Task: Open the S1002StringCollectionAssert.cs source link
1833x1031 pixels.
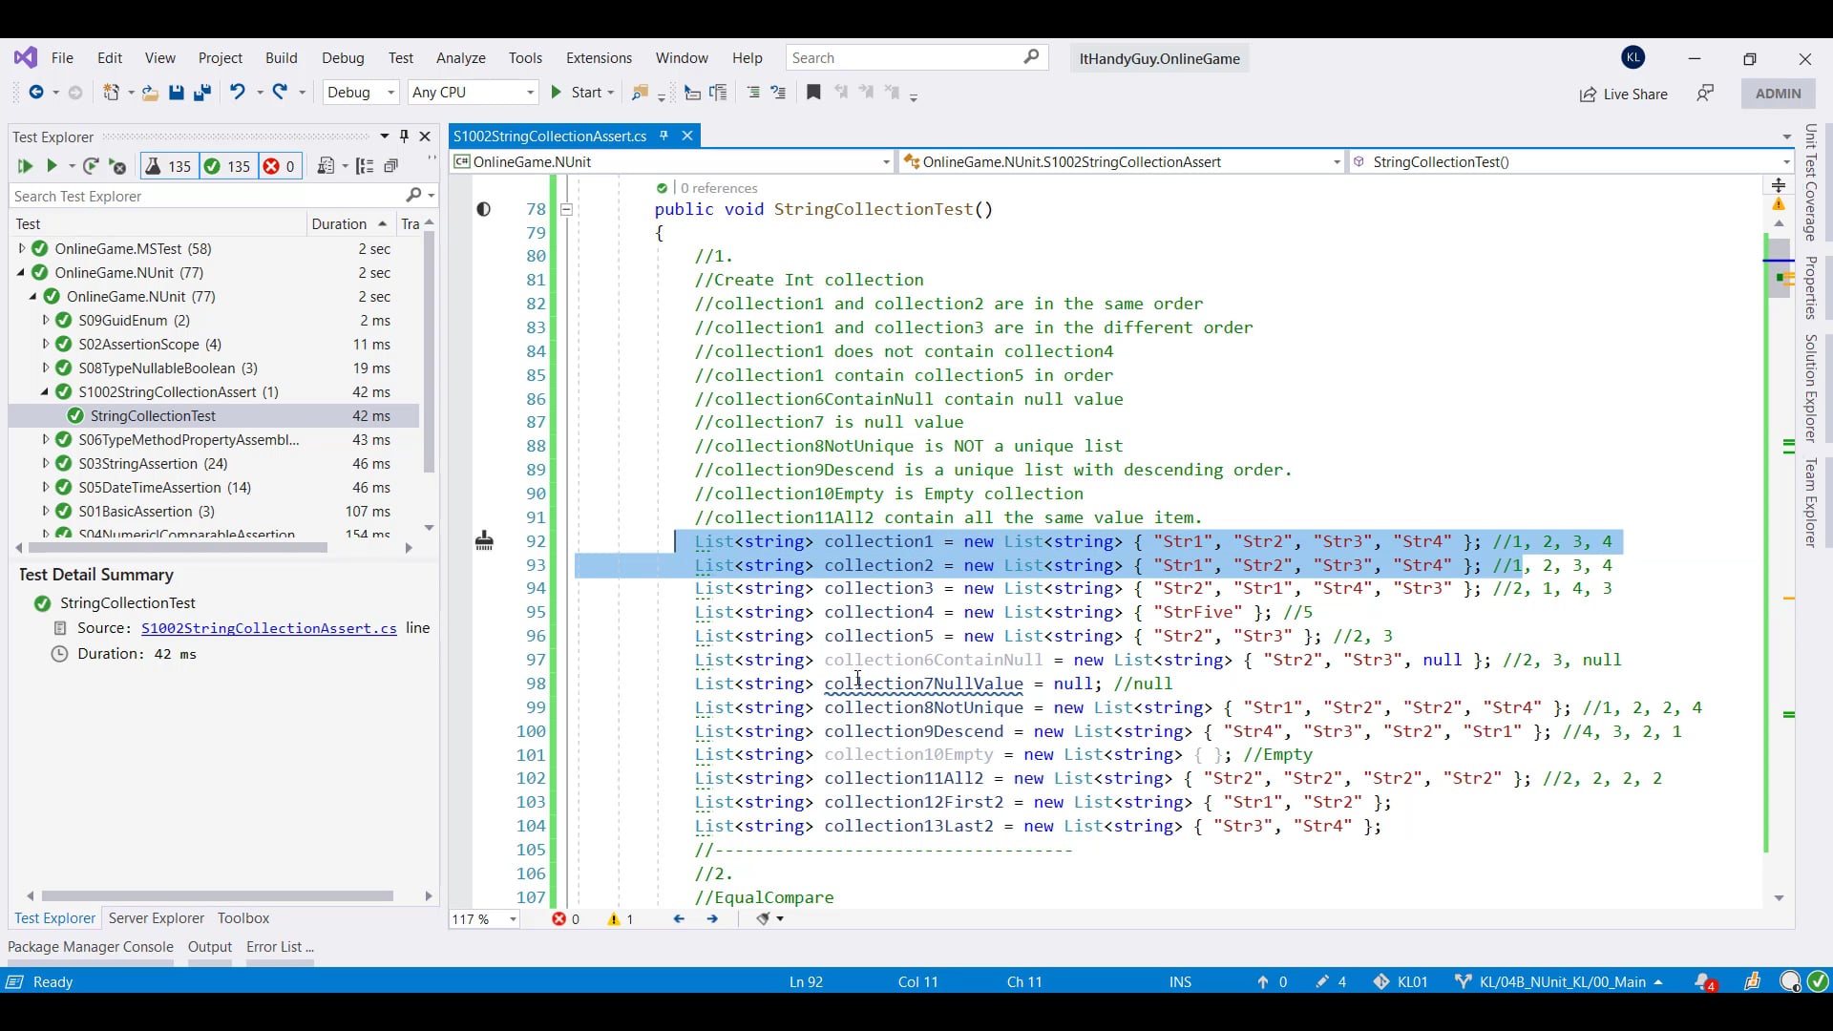Action: (x=269, y=628)
